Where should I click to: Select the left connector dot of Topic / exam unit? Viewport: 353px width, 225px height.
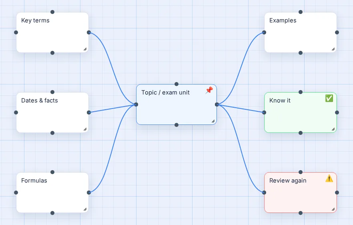pos(136,104)
